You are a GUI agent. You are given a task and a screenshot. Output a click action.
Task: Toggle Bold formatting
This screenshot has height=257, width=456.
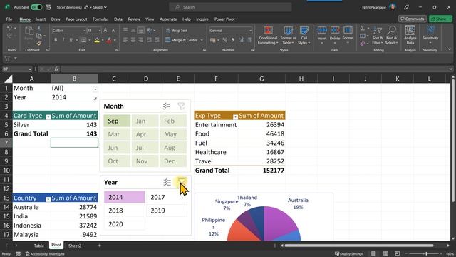pyautogui.click(x=56, y=40)
